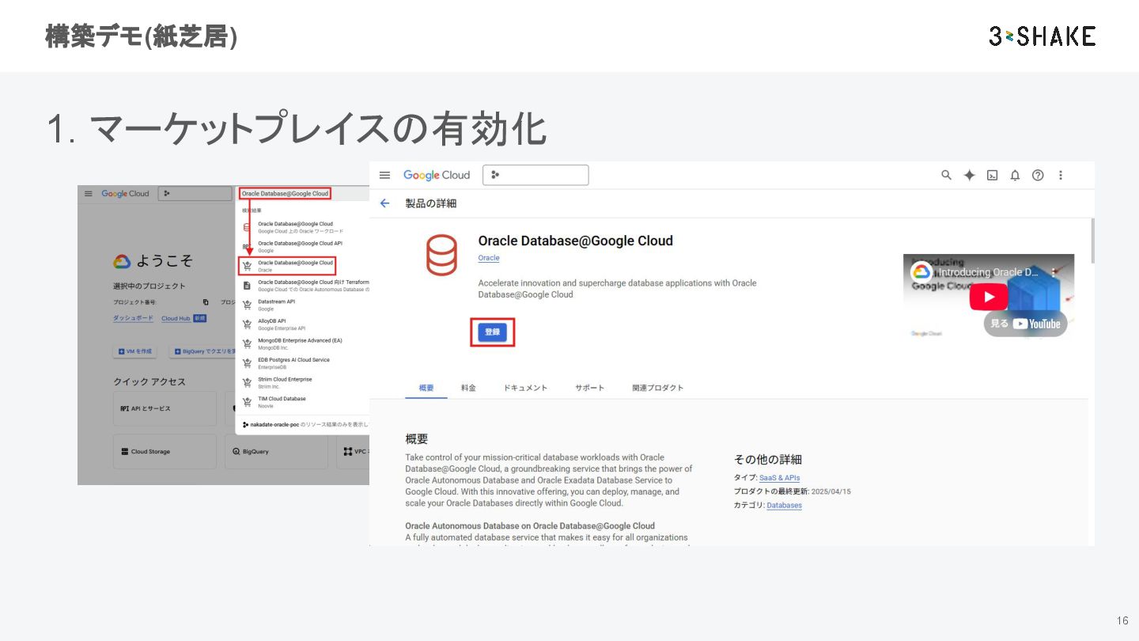Open notifications bell icon
Image resolution: width=1139 pixels, height=641 pixels.
(1015, 175)
